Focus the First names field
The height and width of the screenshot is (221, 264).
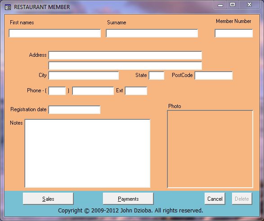[55, 33]
